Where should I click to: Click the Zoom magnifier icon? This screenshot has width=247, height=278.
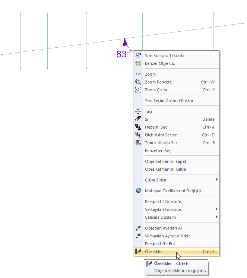[138, 74]
